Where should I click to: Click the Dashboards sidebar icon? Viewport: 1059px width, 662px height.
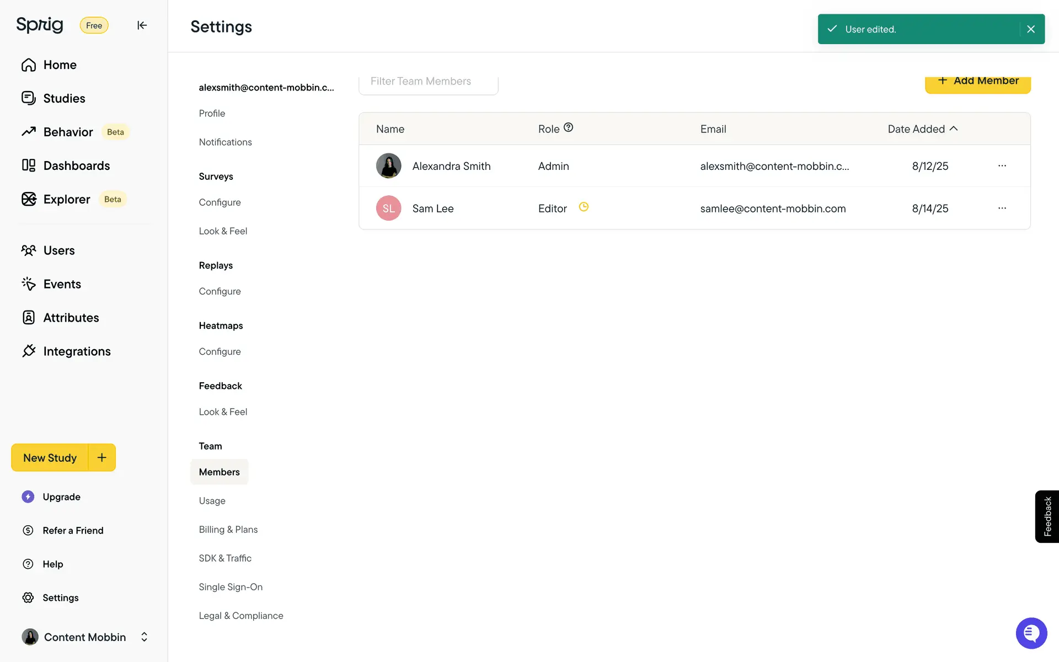click(x=29, y=165)
